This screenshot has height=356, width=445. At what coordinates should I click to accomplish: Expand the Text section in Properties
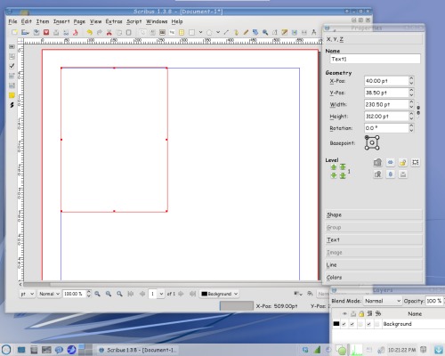tap(374, 239)
